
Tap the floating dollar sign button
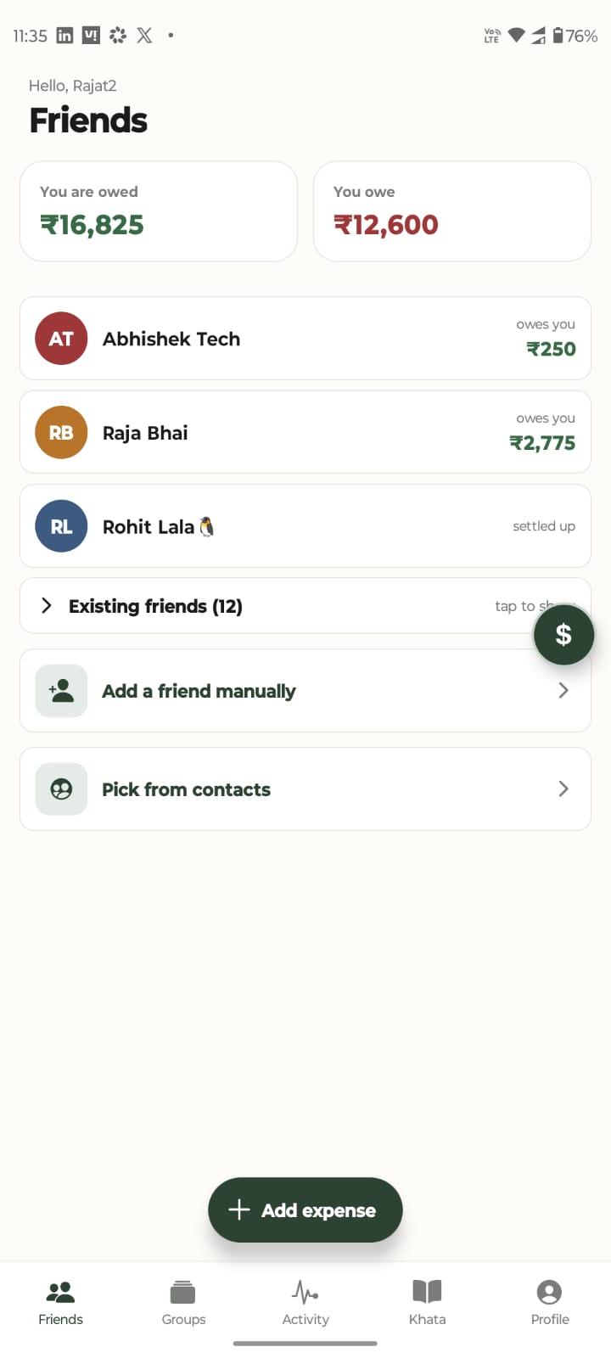tap(563, 635)
